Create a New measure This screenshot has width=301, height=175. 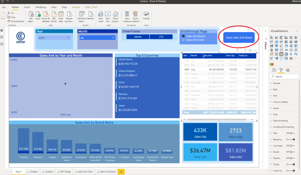[127, 17]
